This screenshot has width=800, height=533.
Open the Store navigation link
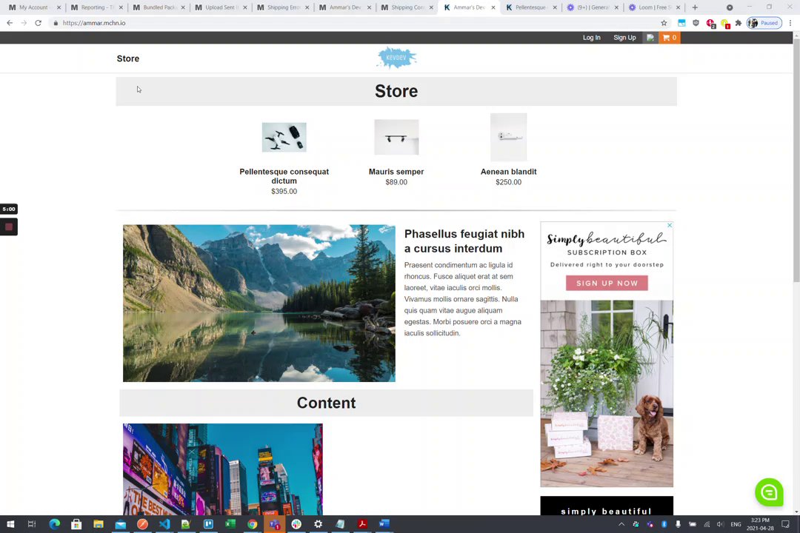128,58
